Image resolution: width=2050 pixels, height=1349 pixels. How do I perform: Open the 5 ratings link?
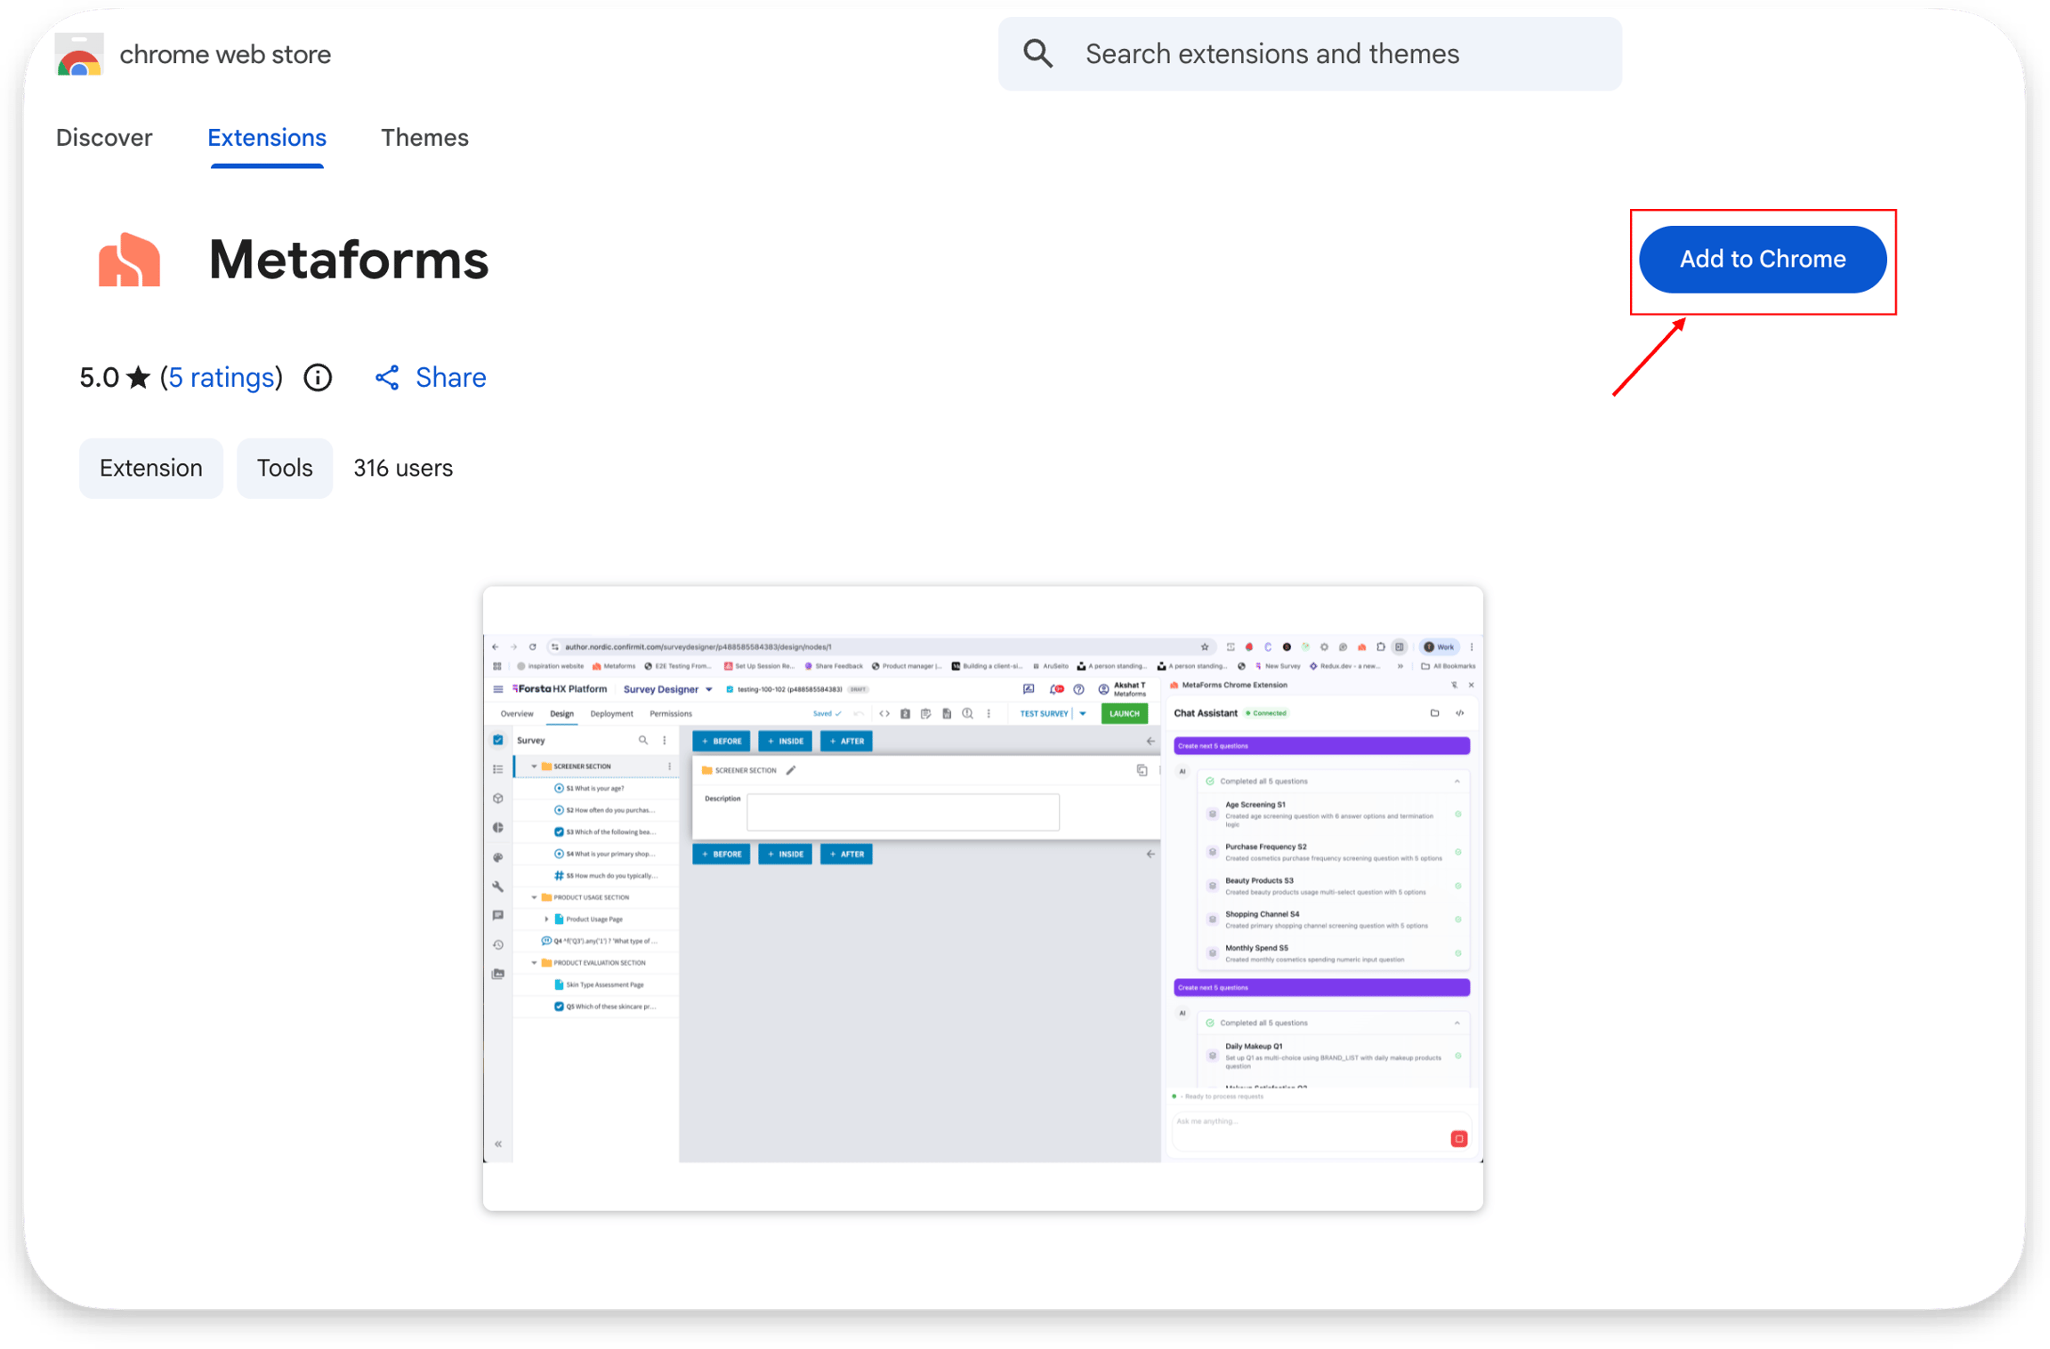point(222,378)
